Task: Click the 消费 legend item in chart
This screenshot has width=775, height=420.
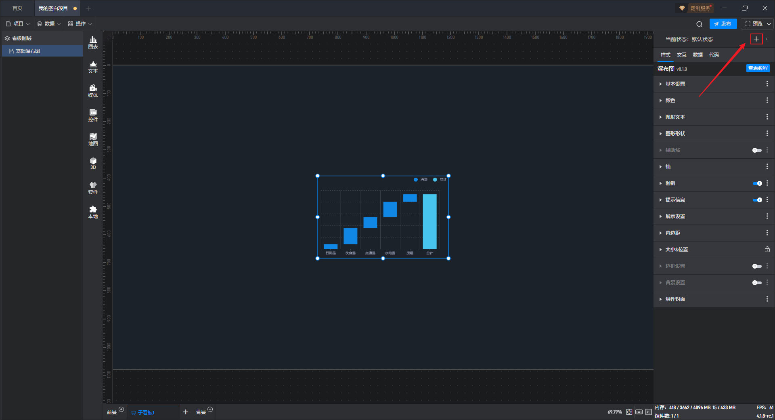Action: coord(421,179)
